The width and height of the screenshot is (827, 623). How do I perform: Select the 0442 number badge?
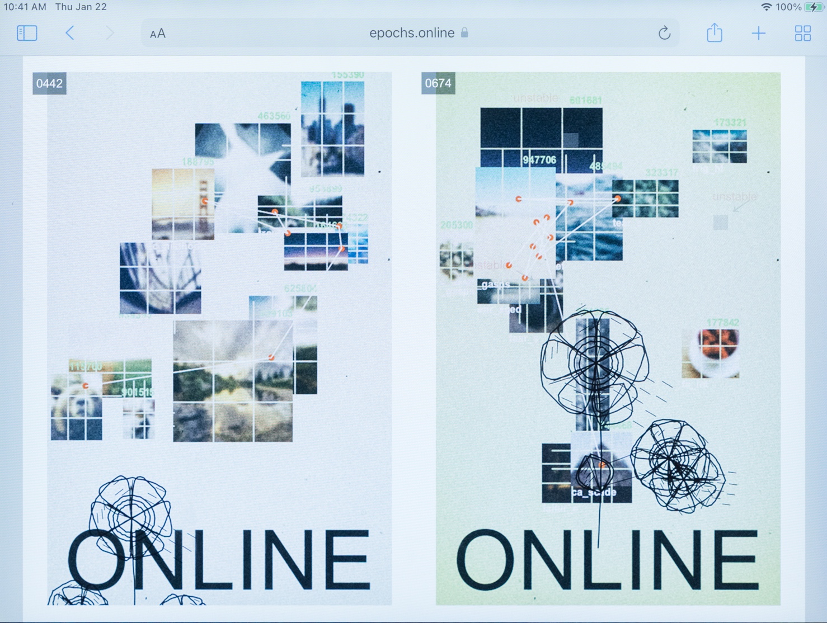click(x=49, y=84)
